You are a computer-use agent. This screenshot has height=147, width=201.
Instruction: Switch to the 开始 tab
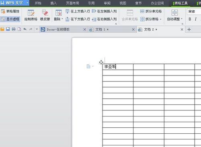(x=38, y=3)
